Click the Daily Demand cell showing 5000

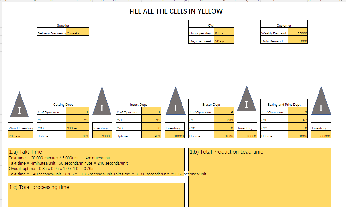[298, 40]
